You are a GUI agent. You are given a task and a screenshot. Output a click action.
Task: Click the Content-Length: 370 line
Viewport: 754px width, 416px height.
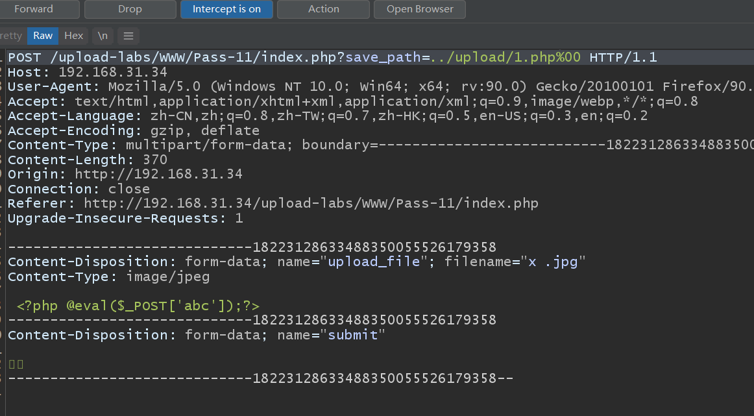(x=87, y=160)
